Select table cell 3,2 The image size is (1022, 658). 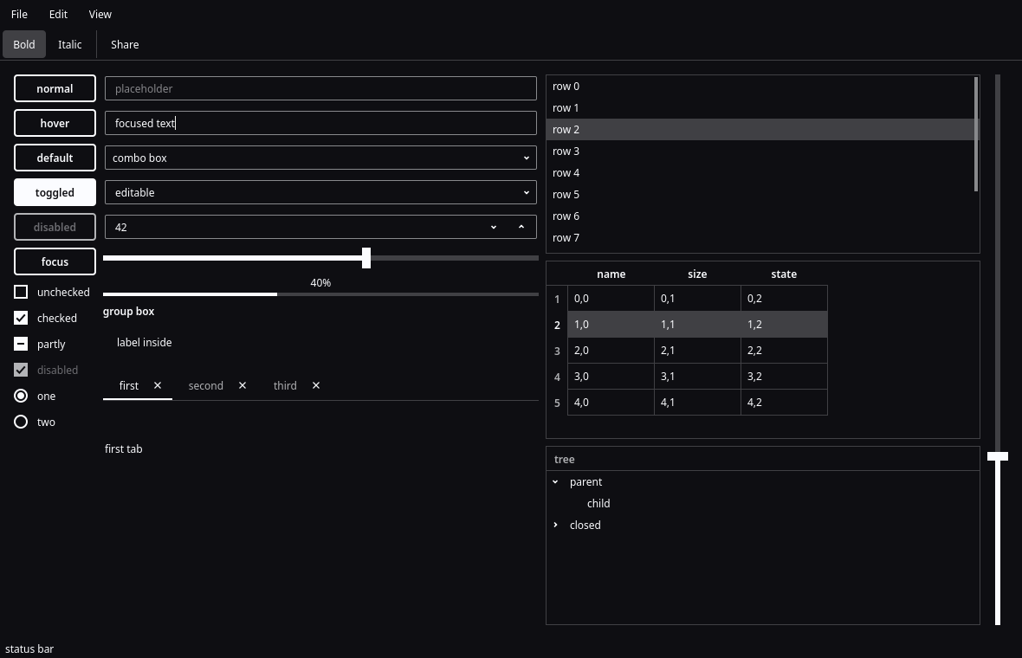[x=784, y=377]
